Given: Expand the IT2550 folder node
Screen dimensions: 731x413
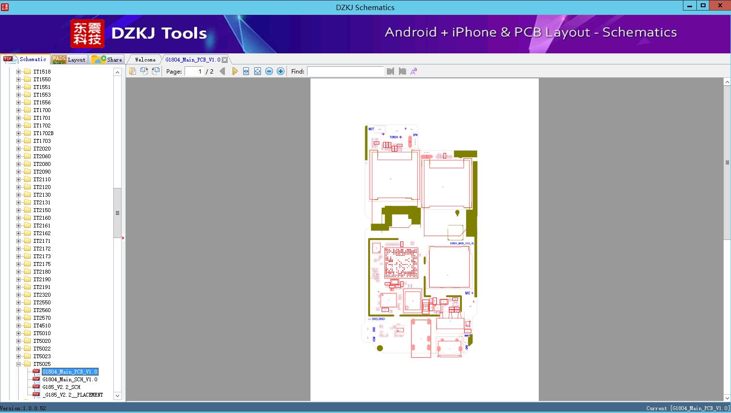Looking at the screenshot, I should click(18, 302).
